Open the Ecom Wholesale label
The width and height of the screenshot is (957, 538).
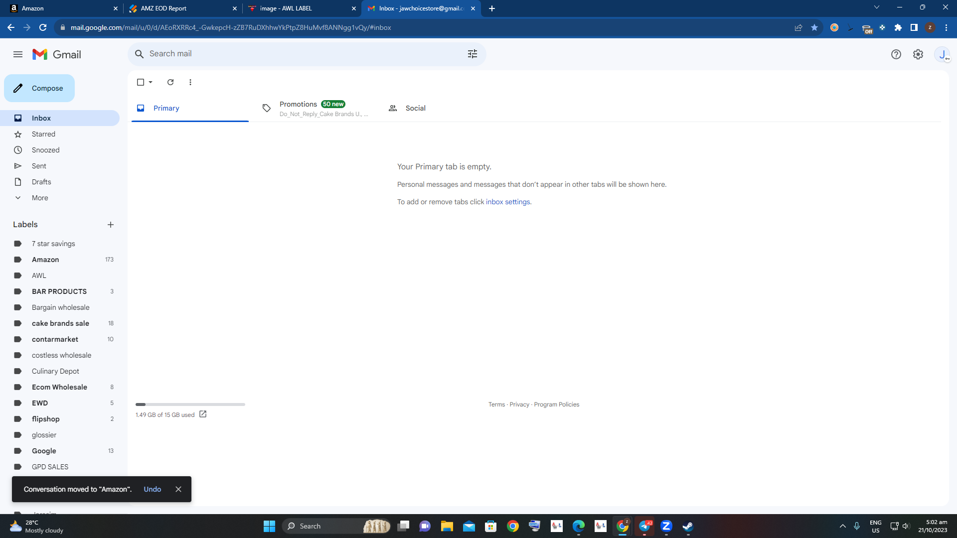click(60, 387)
